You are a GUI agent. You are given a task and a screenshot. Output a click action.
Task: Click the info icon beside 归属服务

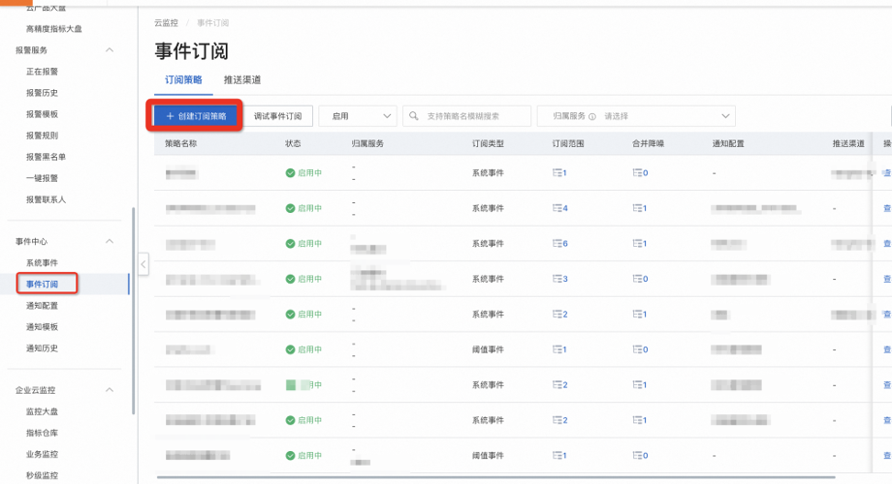(592, 116)
